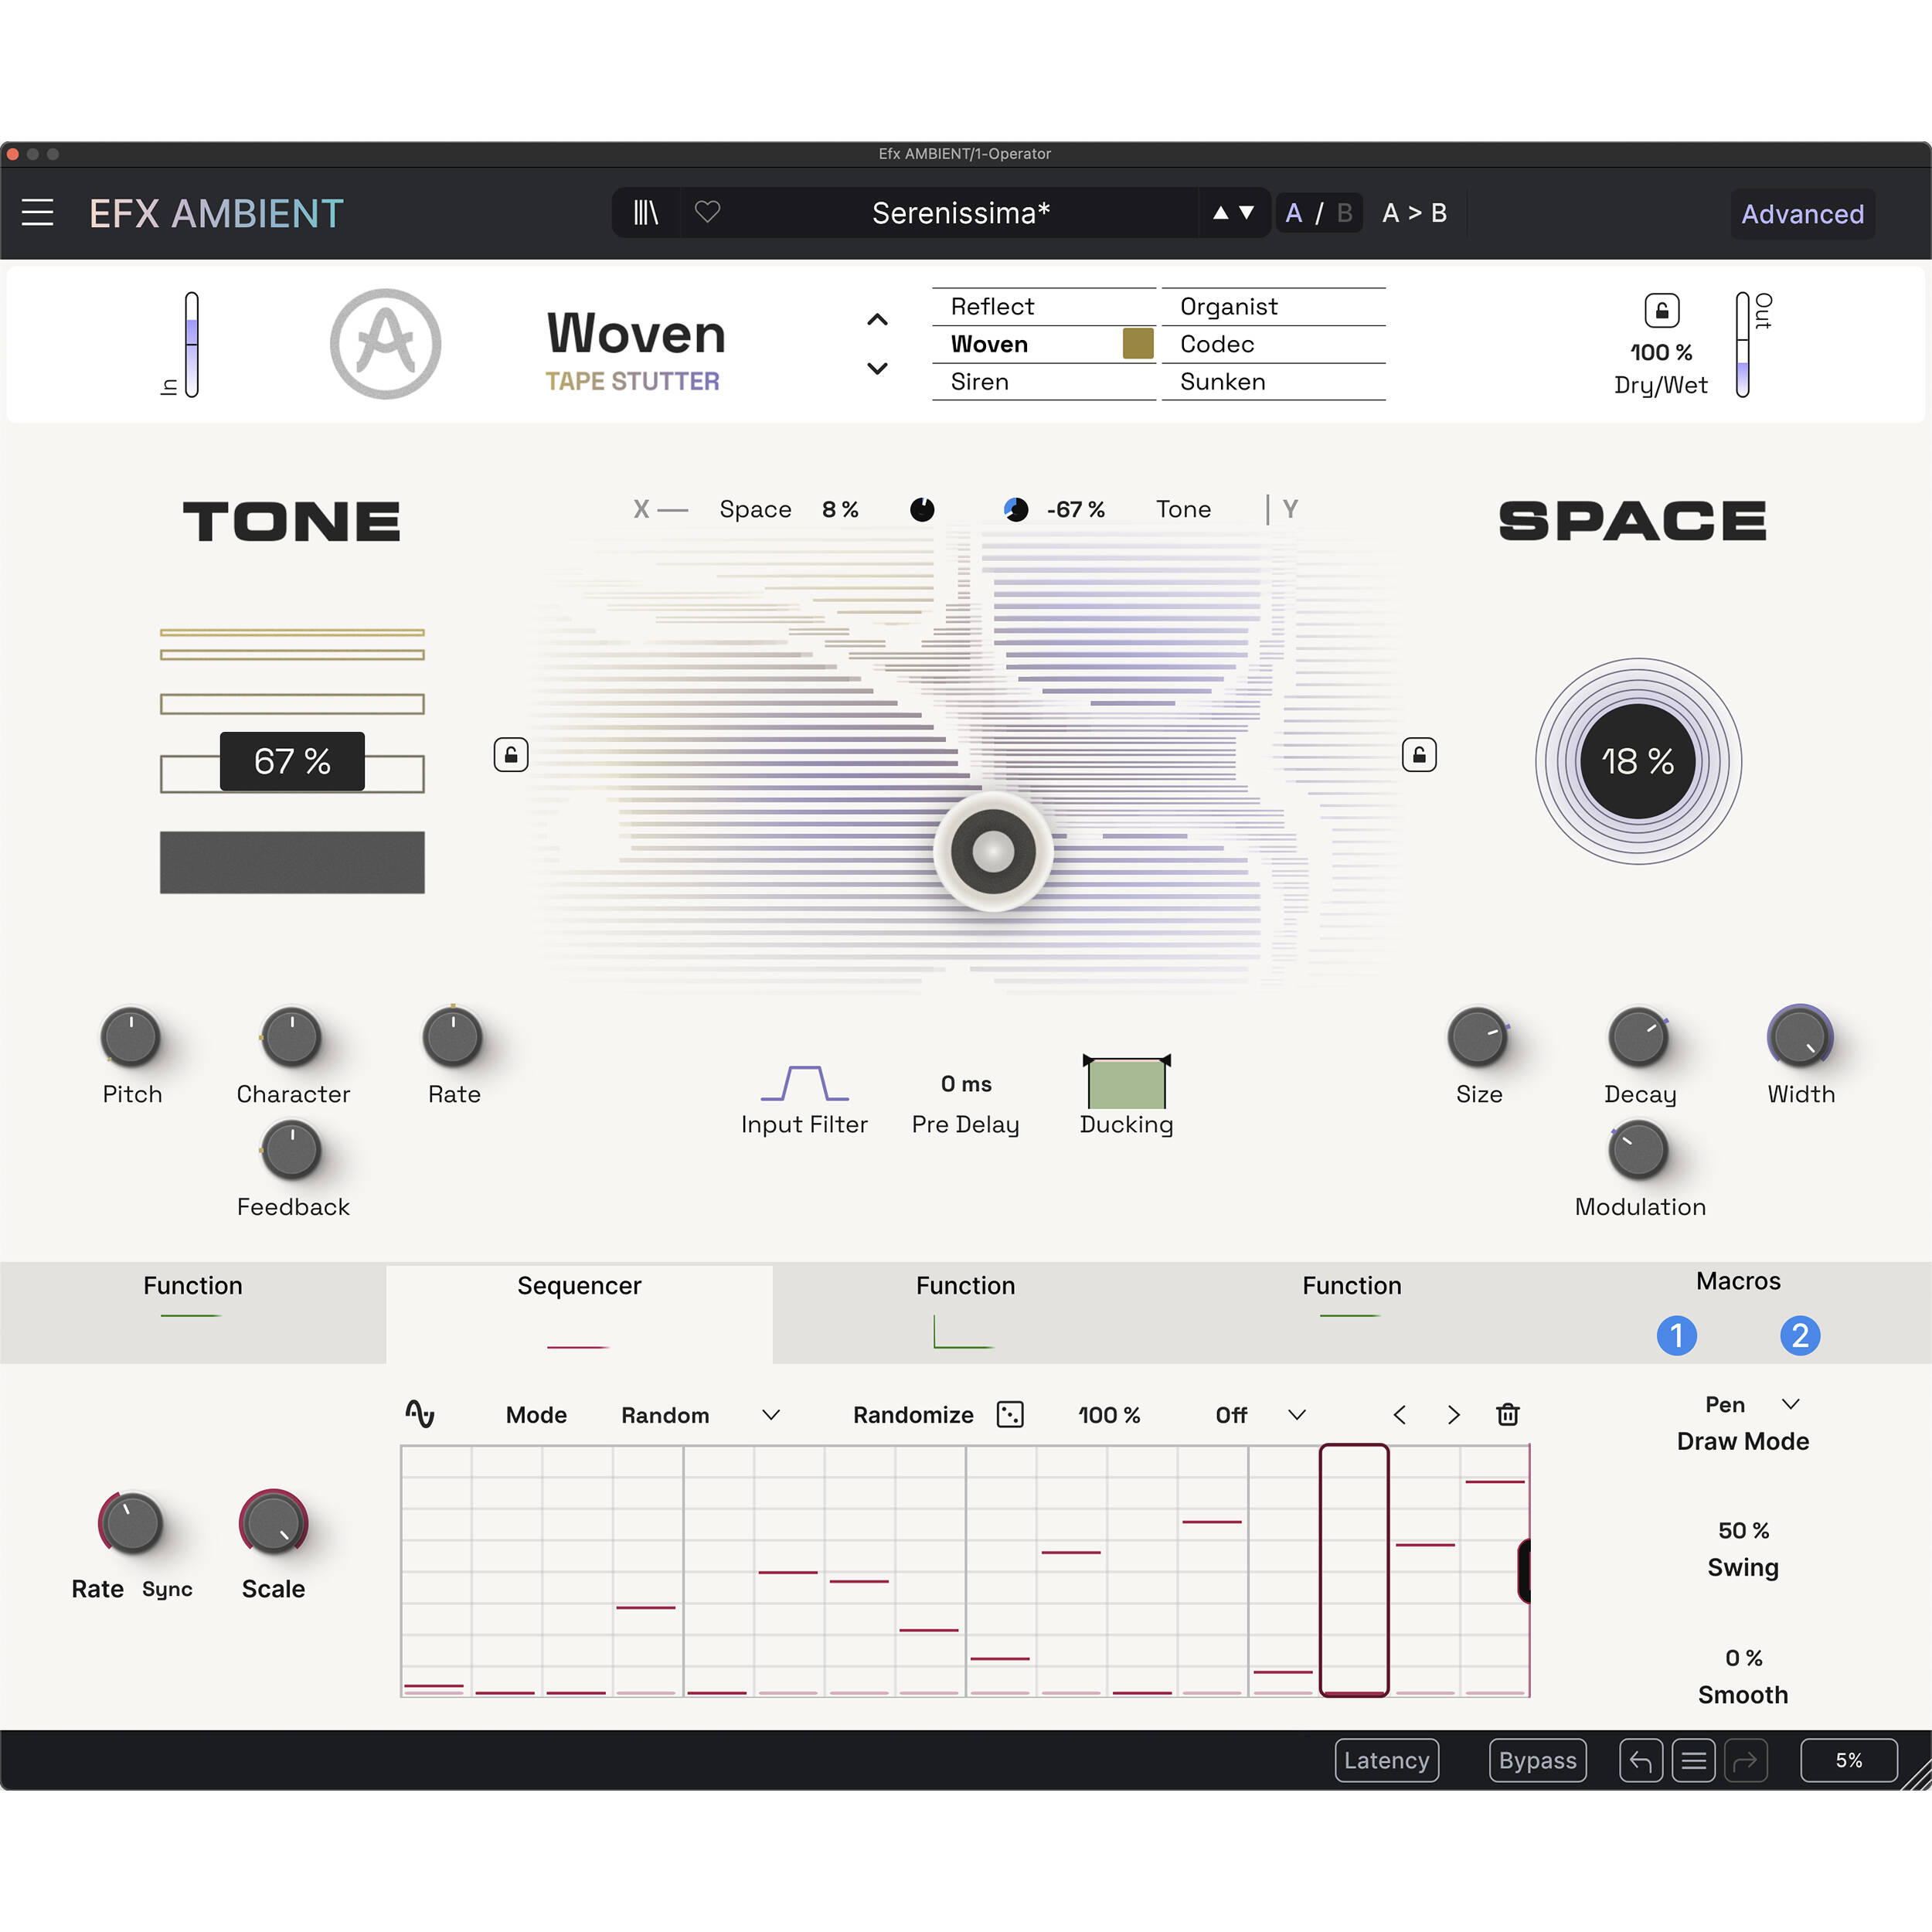Open the preset library browser icon
The width and height of the screenshot is (1932, 1932).
coord(646,213)
